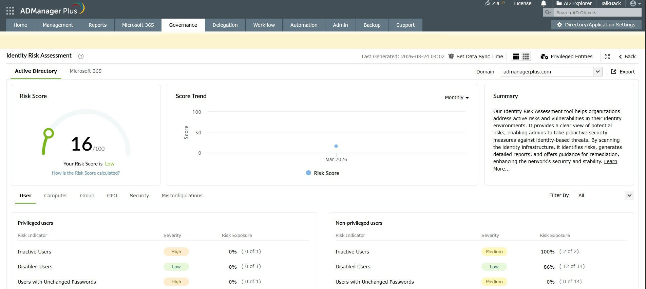The width and height of the screenshot is (646, 289).
Task: Open the License link
Action: [x=522, y=3]
